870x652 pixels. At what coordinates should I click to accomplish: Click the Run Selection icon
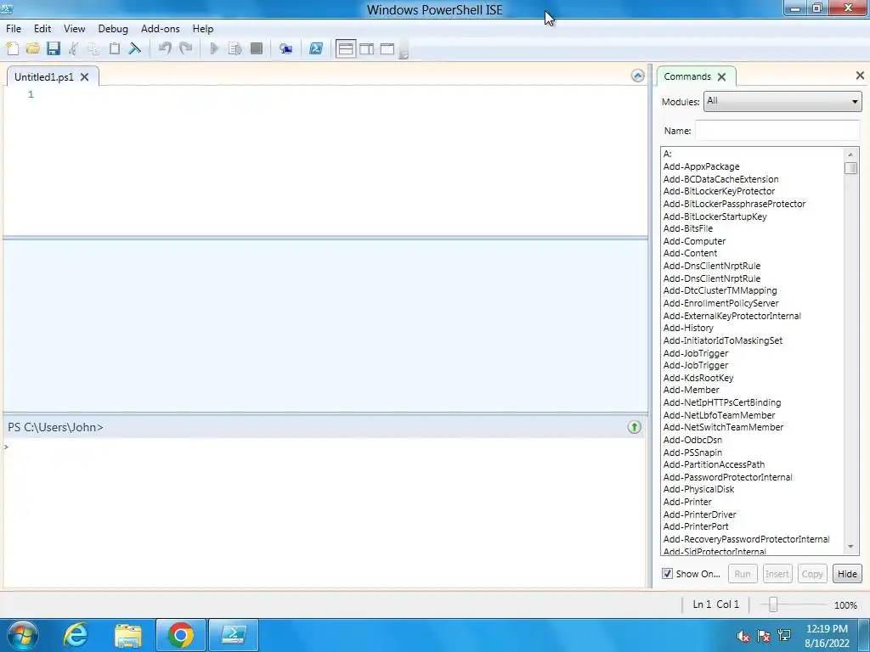(235, 48)
